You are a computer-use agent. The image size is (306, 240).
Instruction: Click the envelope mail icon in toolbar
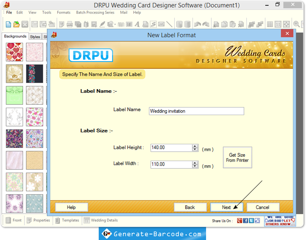tap(161, 24)
